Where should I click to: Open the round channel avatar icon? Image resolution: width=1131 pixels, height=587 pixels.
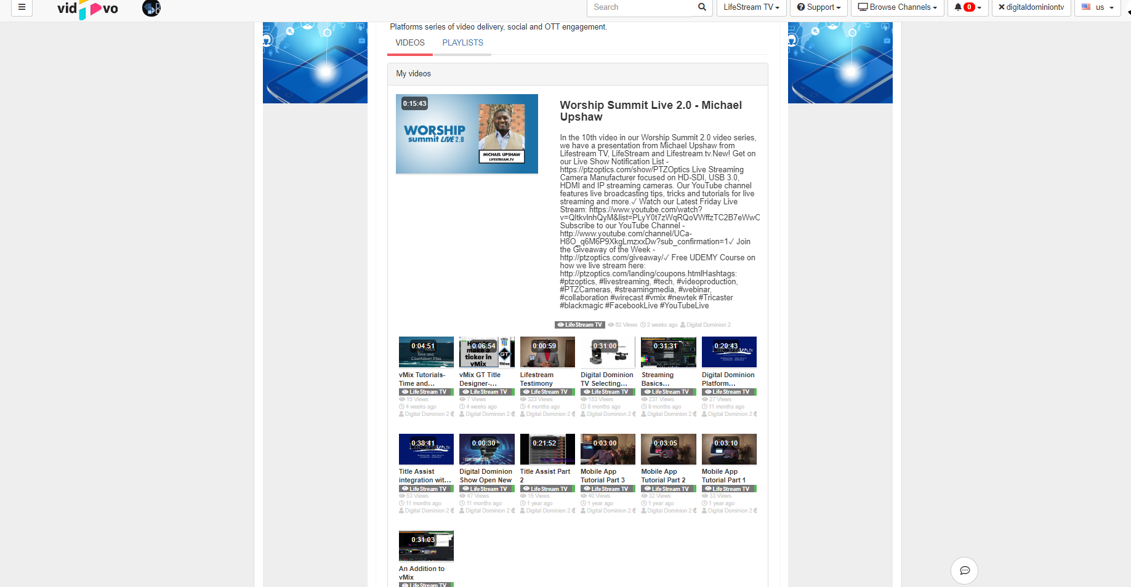151,8
